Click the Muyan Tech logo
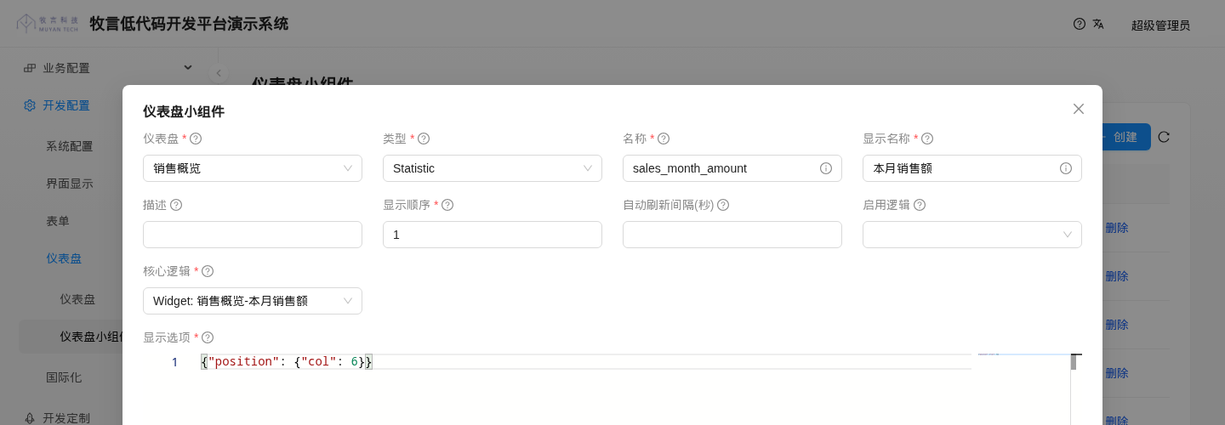 tap(48, 24)
